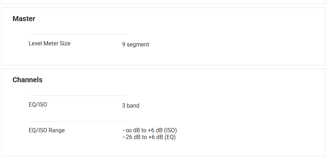Click the "(ISO)" text in range value
The height and width of the screenshot is (158, 327).
pos(171,130)
